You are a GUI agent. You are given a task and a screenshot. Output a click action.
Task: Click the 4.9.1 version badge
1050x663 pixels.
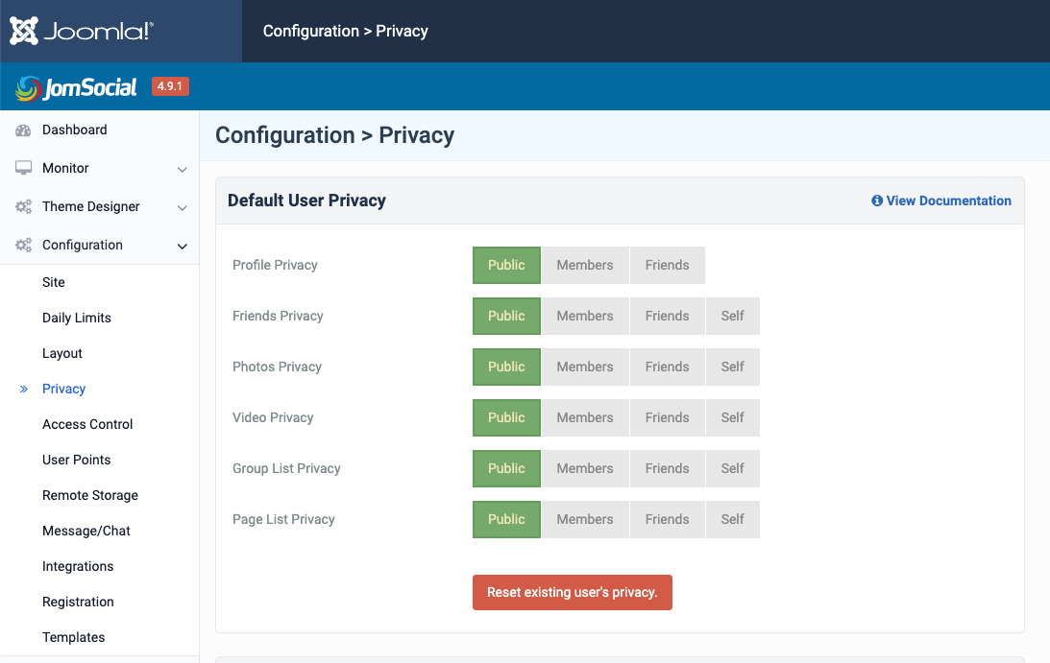[170, 86]
